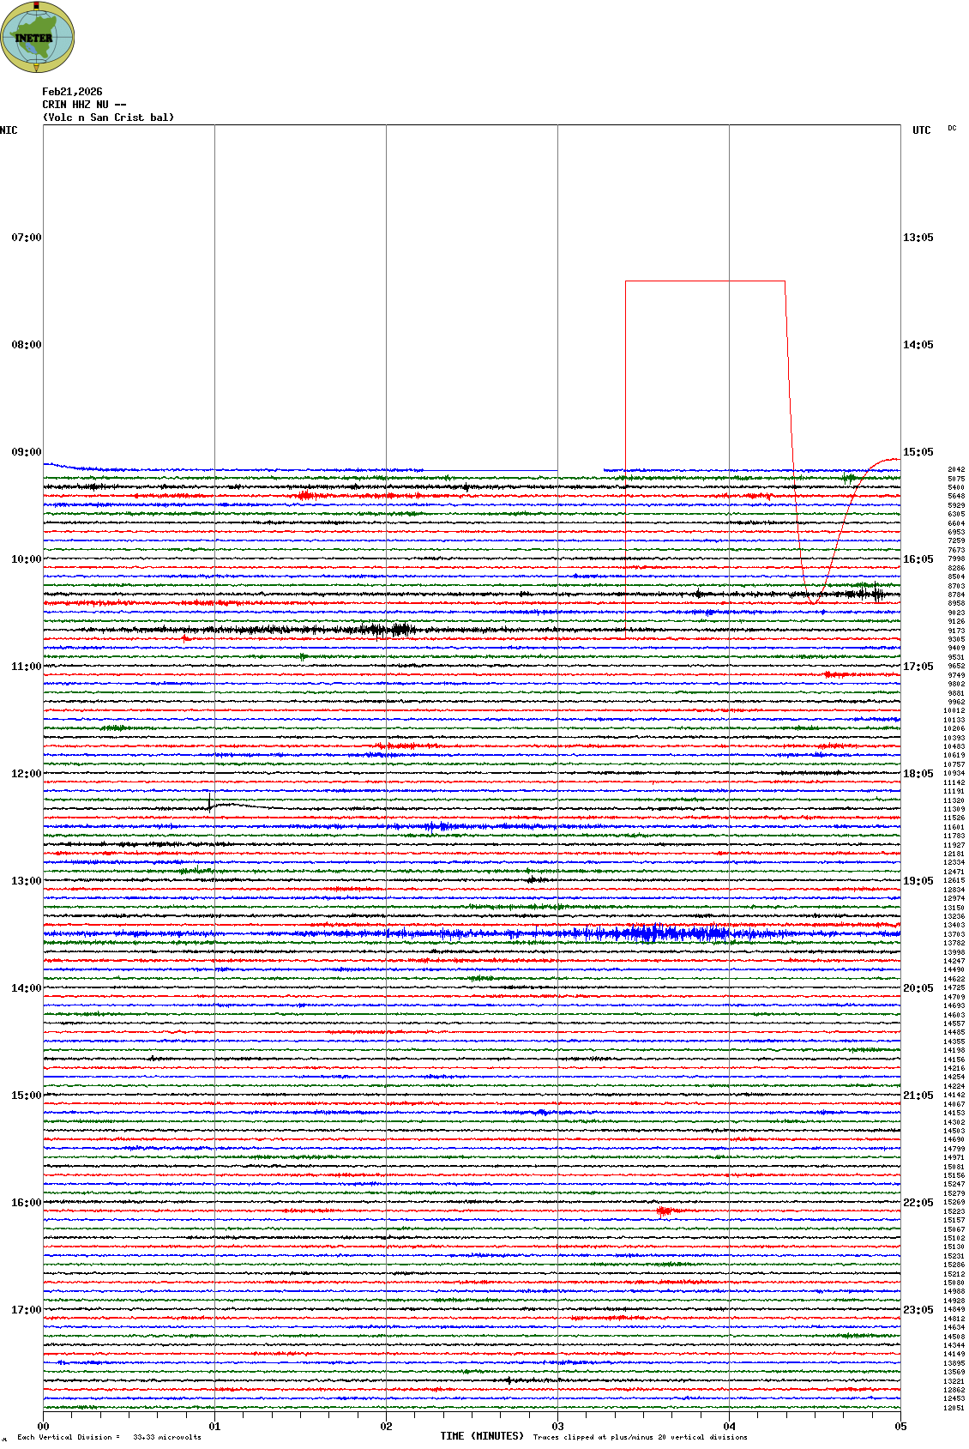
Task: Click the Each Vertical Division 33.33 microvolts note
Action: (109, 1437)
